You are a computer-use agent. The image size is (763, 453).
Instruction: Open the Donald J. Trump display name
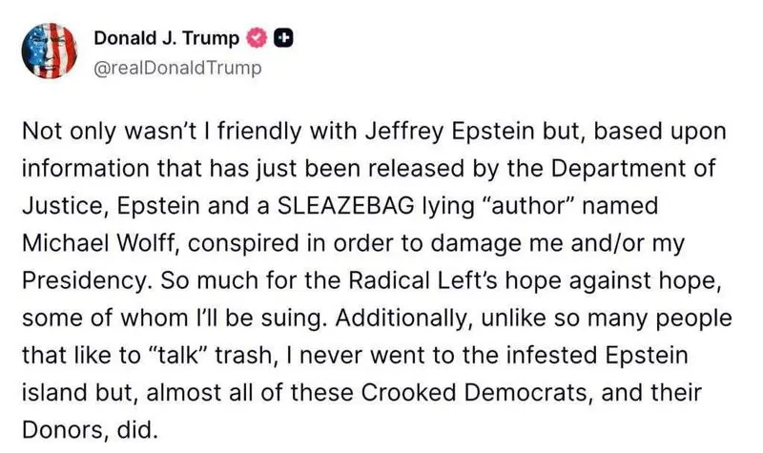[167, 38]
